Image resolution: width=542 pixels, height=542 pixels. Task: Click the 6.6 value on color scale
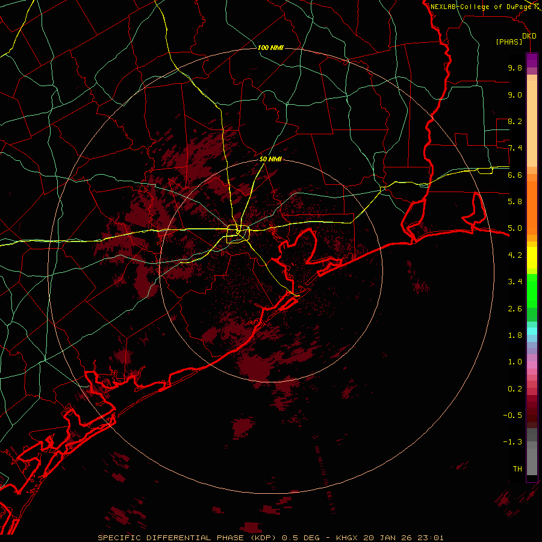[515, 175]
